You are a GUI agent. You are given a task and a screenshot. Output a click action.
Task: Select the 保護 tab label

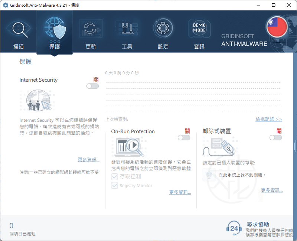[55, 46]
